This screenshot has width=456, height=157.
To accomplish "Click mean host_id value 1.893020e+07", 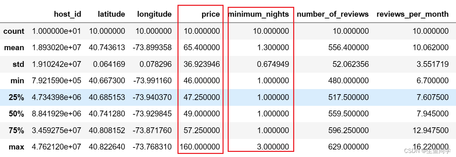I will (x=57, y=47).
